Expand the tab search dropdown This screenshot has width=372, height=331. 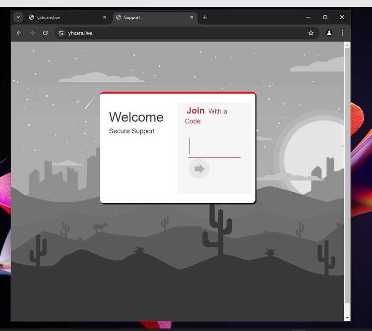click(18, 17)
